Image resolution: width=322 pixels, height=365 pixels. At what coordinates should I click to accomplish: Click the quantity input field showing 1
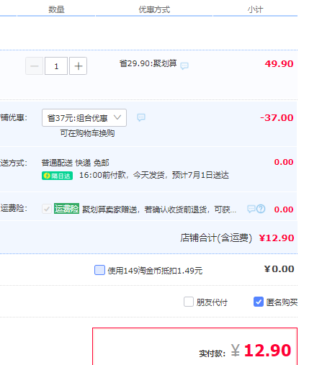(56, 66)
